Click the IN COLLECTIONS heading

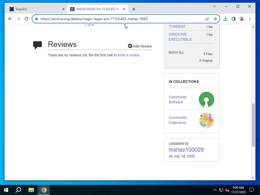pos(184,82)
